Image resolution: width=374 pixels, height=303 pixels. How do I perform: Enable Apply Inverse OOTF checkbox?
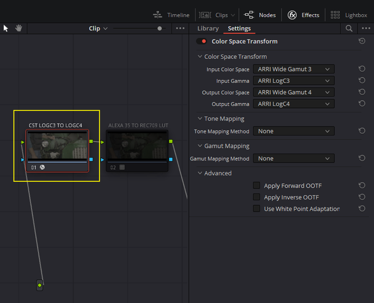256,197
